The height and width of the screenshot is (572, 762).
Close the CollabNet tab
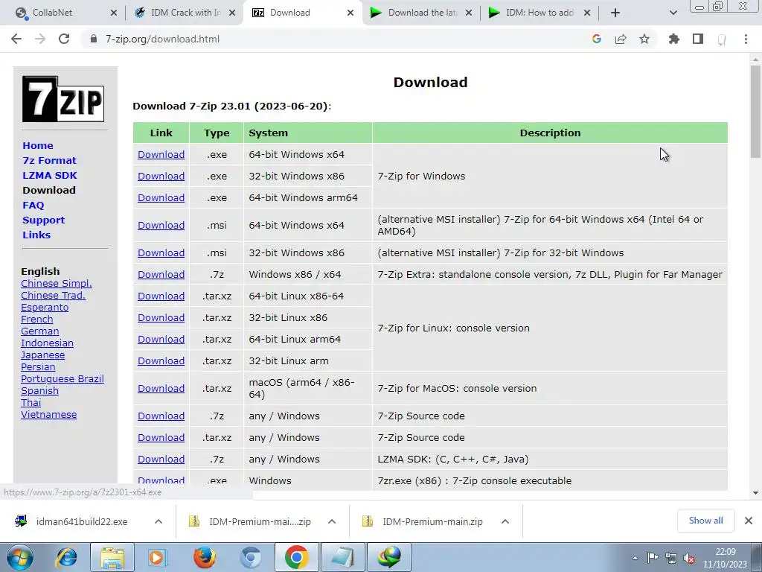[114, 13]
